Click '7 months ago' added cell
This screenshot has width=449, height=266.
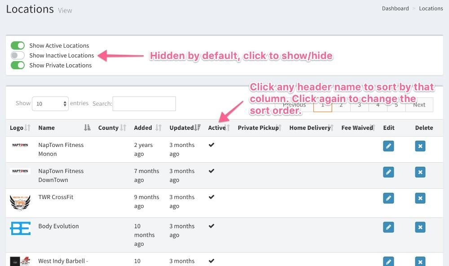pyautogui.click(x=147, y=175)
